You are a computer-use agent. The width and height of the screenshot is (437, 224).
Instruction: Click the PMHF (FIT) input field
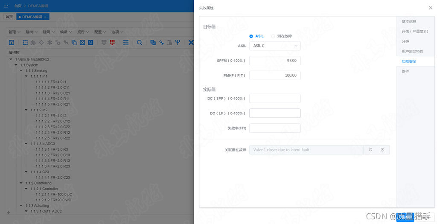pos(275,75)
